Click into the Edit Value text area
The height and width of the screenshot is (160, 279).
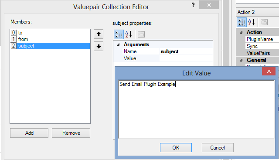tap(197, 109)
